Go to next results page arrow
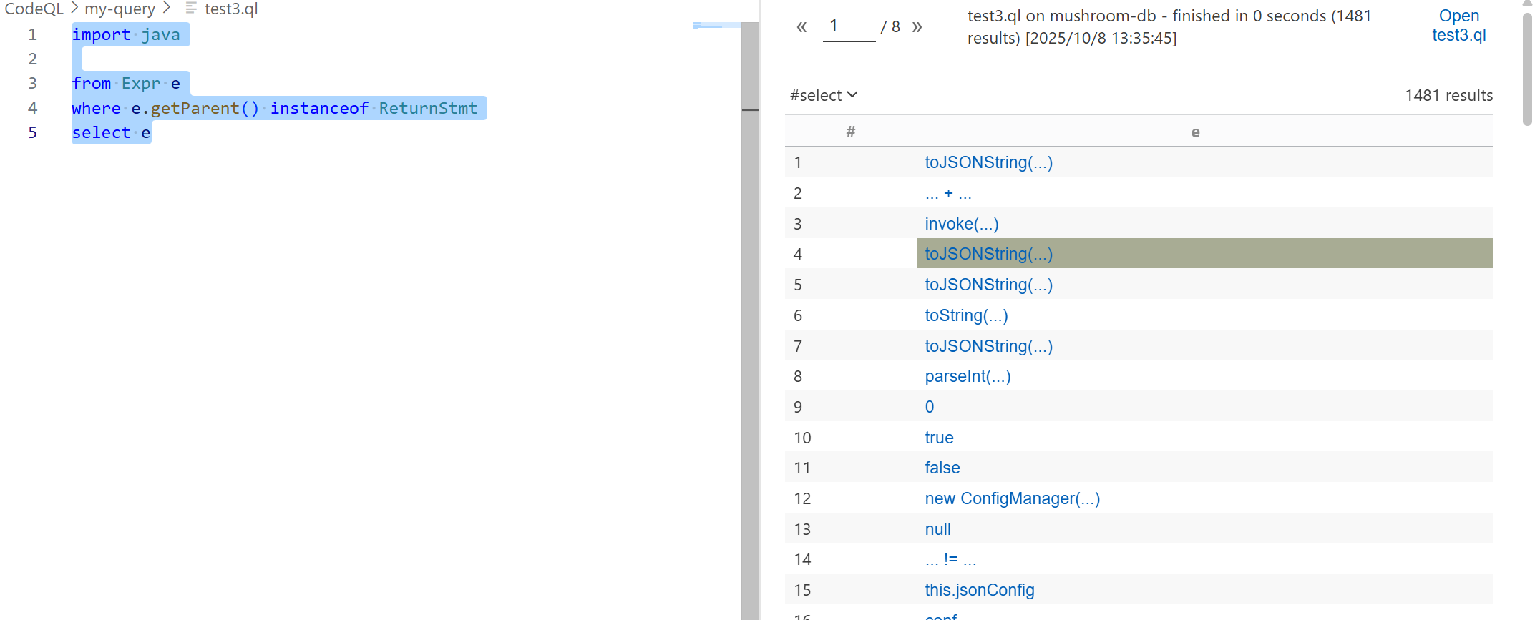The image size is (1535, 620). pyautogui.click(x=917, y=27)
